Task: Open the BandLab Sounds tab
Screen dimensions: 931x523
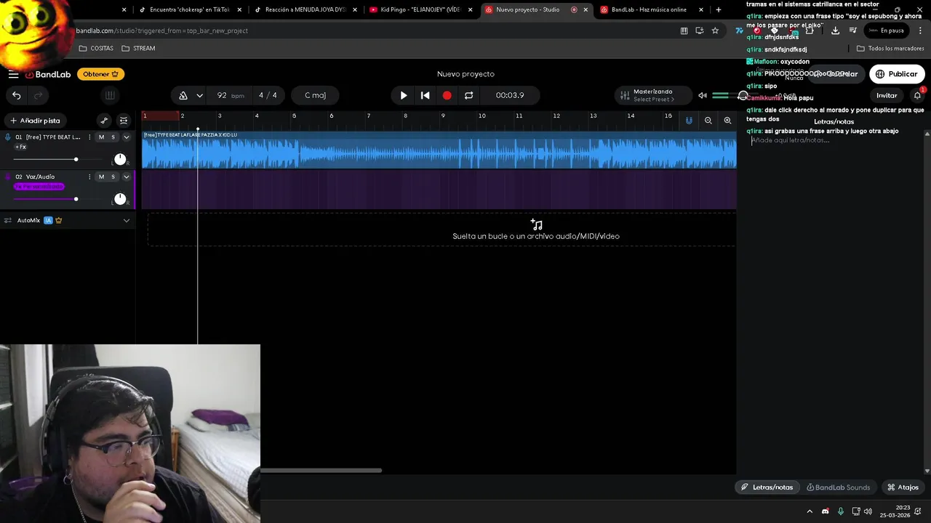Action: [x=838, y=487]
